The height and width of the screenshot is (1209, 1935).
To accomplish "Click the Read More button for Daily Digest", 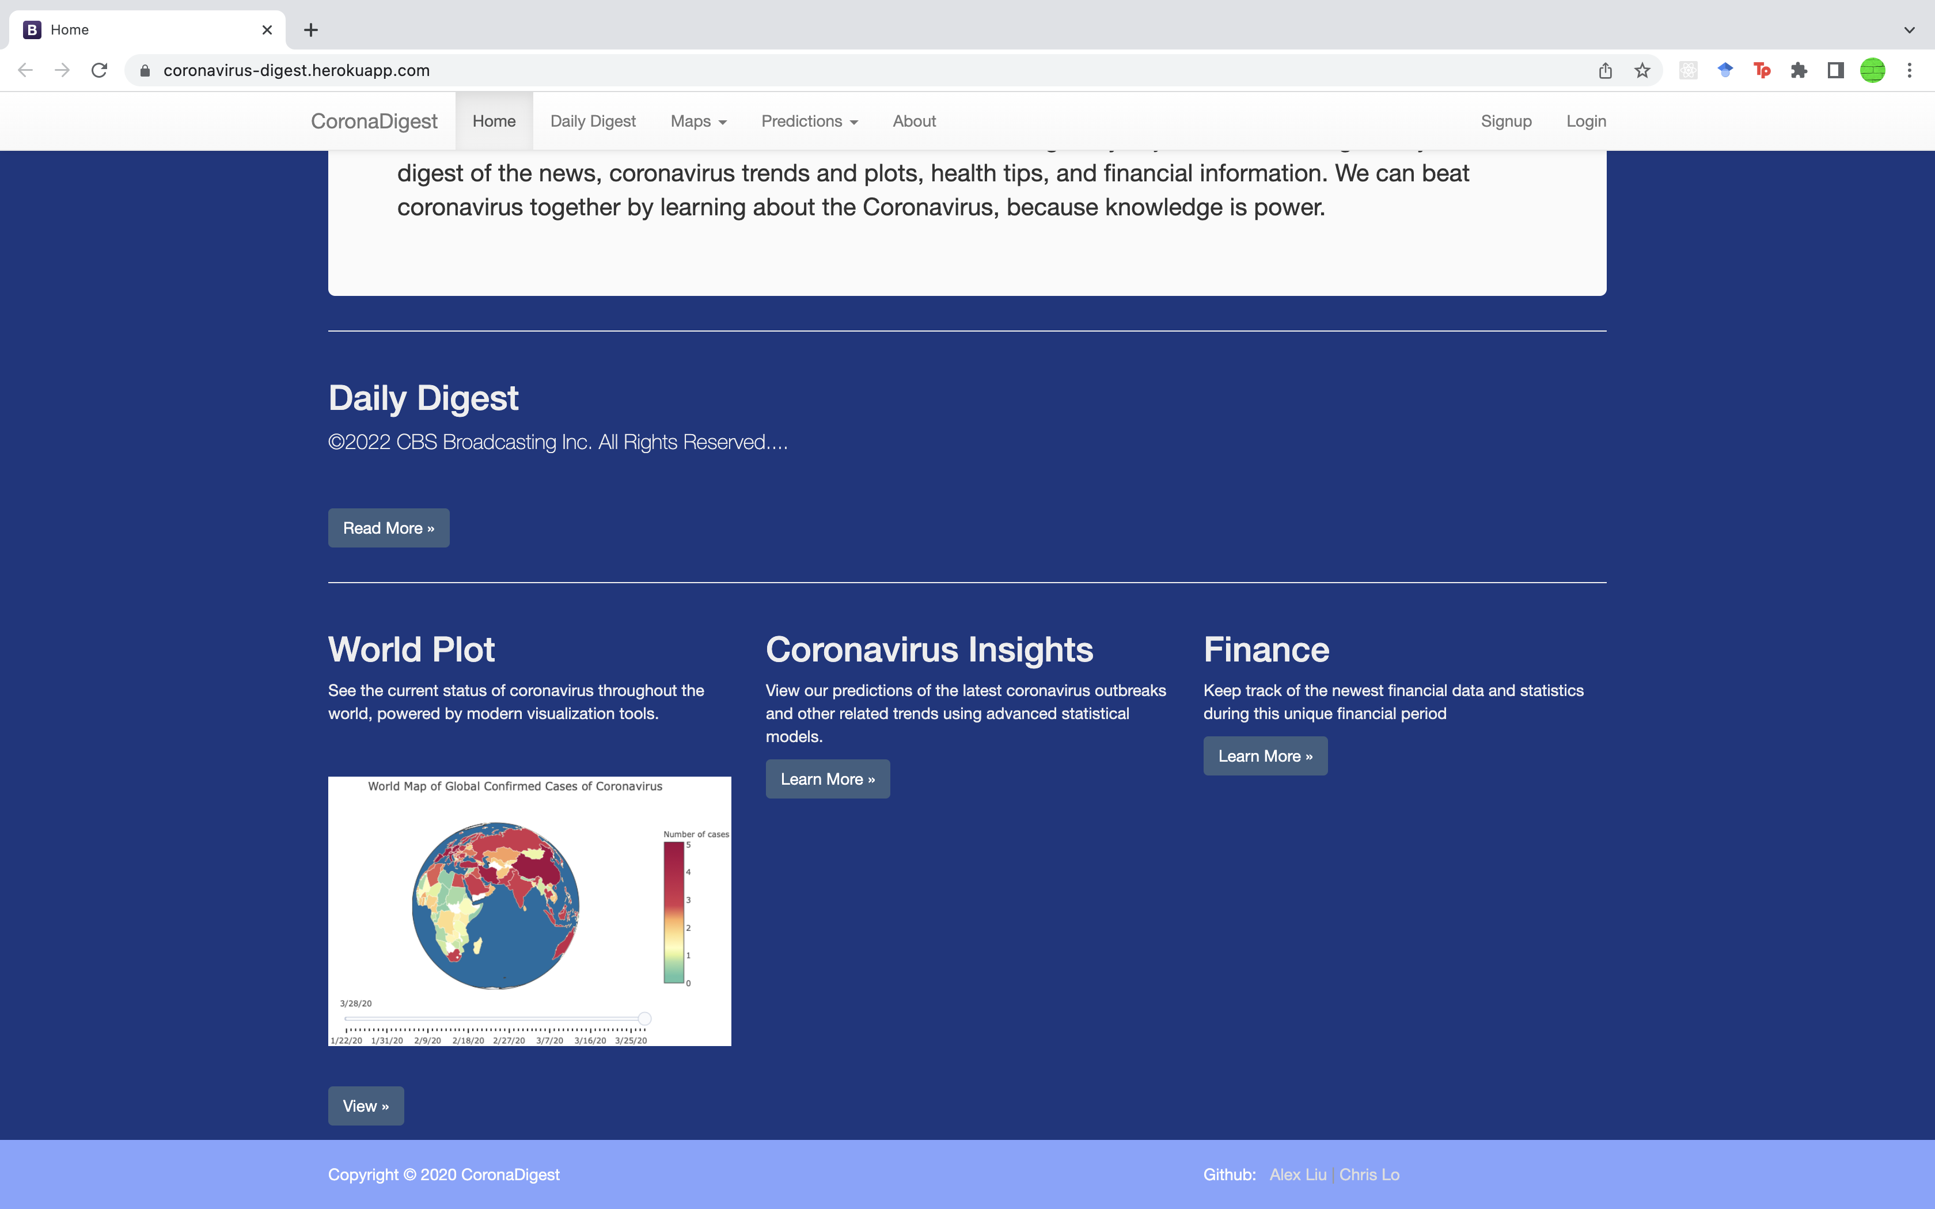I will point(389,528).
